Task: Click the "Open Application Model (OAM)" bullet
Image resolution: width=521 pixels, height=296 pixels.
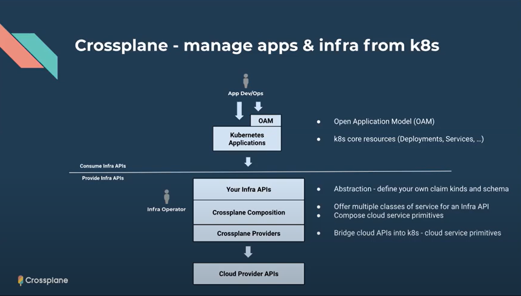Action: click(384, 122)
